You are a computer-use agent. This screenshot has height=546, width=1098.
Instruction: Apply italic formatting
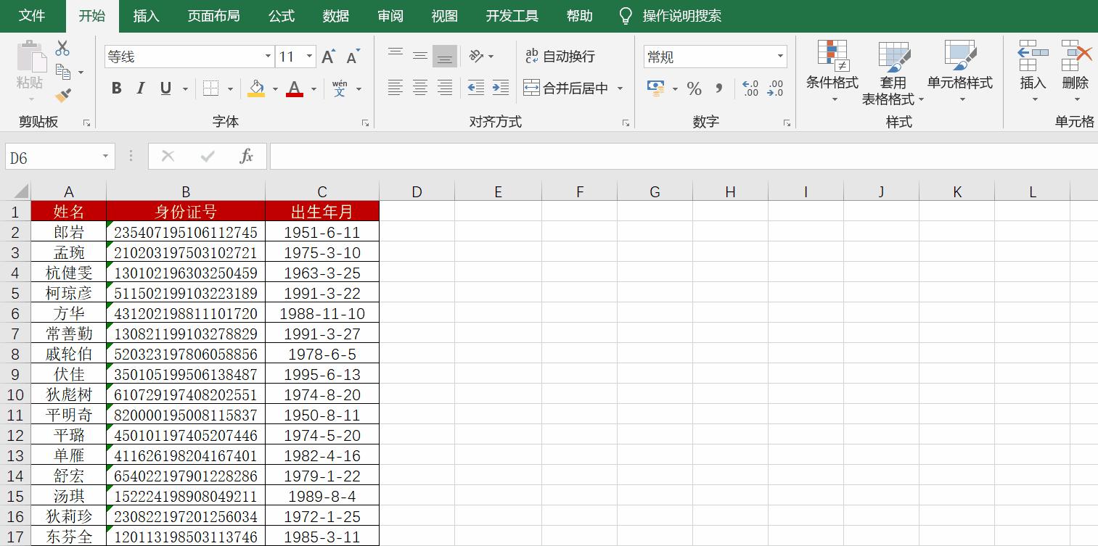click(140, 88)
